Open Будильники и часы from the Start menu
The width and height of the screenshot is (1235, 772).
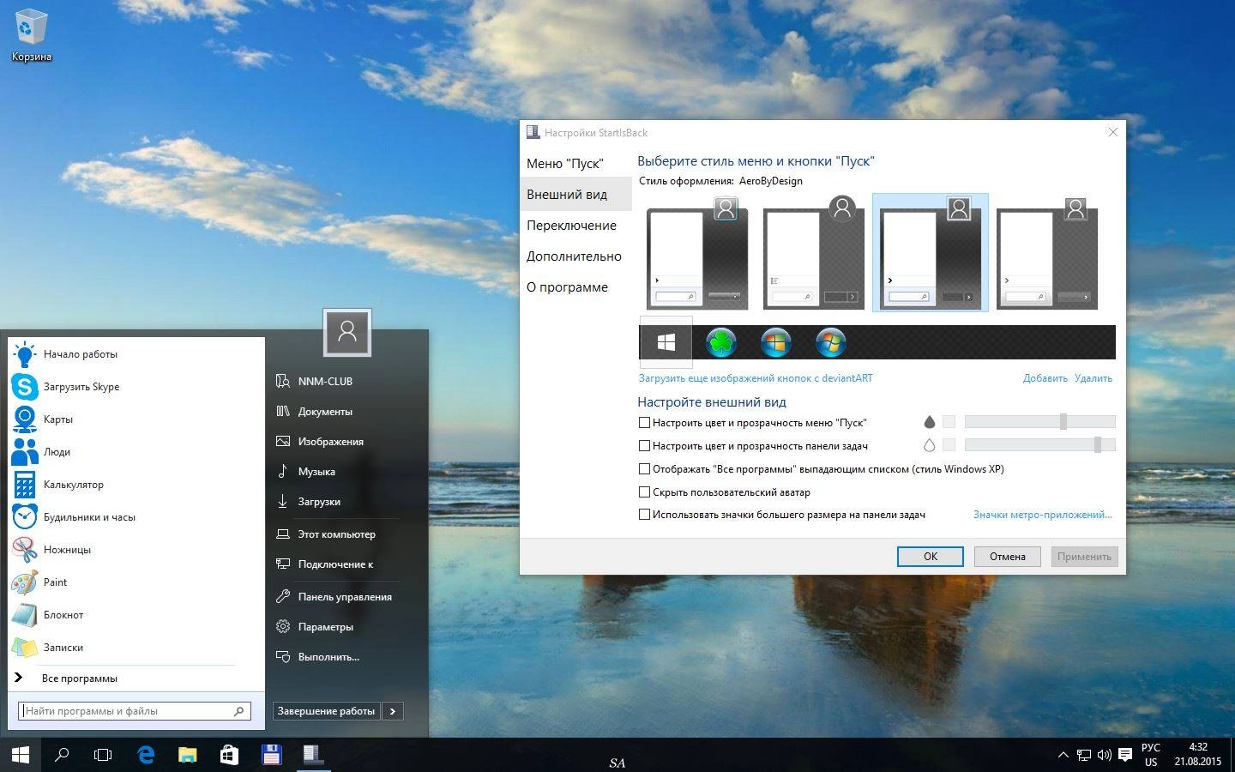(x=136, y=517)
